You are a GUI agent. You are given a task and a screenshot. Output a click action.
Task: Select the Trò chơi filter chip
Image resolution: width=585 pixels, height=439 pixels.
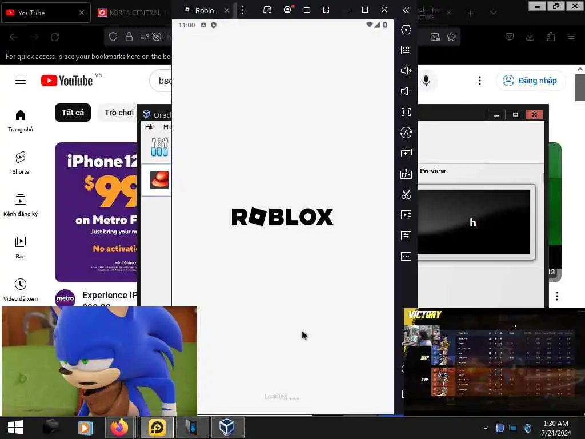click(117, 113)
